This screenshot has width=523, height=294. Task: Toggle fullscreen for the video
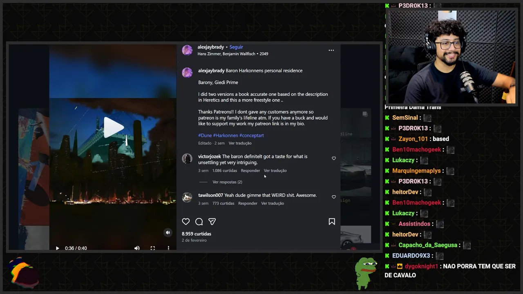pos(152,248)
